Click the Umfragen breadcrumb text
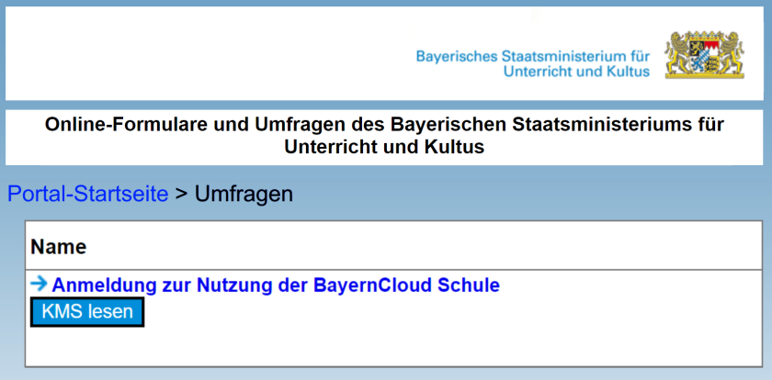The width and height of the screenshot is (772, 380). pyautogui.click(x=244, y=194)
